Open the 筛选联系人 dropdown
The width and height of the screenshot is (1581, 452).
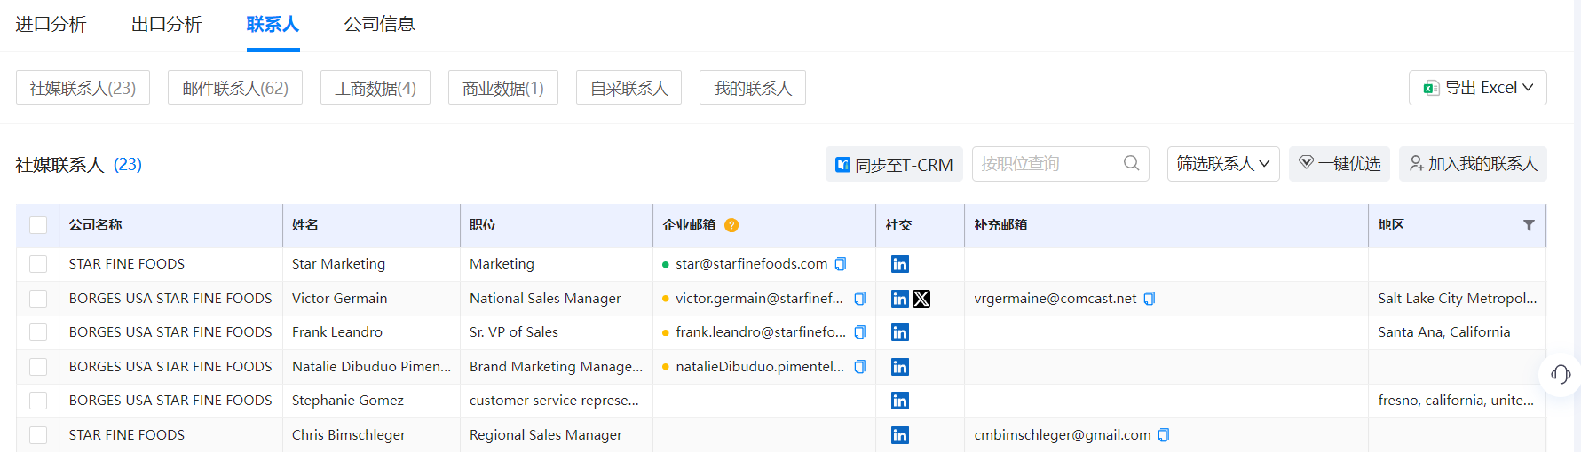(x=1222, y=164)
